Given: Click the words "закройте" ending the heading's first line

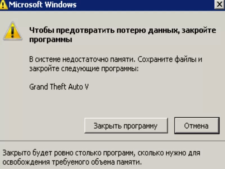Looking at the screenshot, I should [x=199, y=30].
